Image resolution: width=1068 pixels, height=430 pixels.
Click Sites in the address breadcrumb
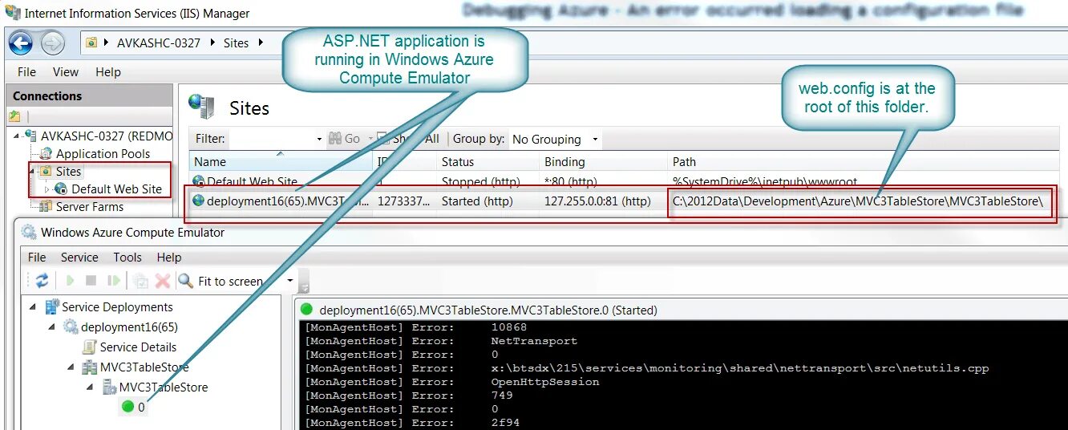236,43
